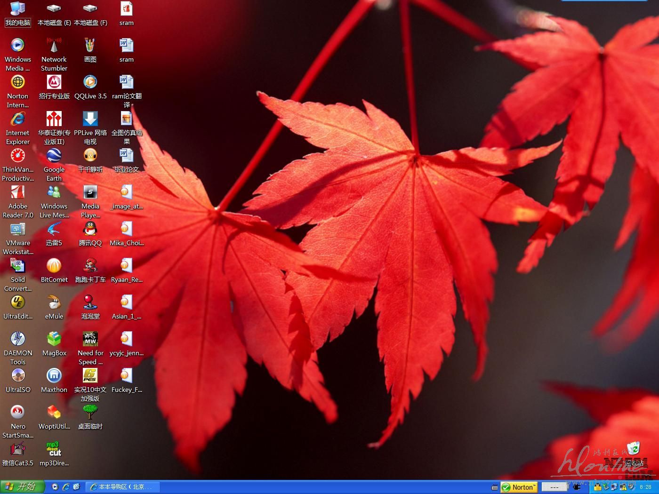The height and width of the screenshot is (494, 659).
Task: Open the DAEMON Tools shortcut
Action: (x=18, y=340)
